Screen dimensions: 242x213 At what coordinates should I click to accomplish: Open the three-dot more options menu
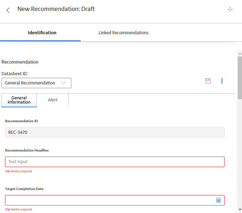click(222, 81)
